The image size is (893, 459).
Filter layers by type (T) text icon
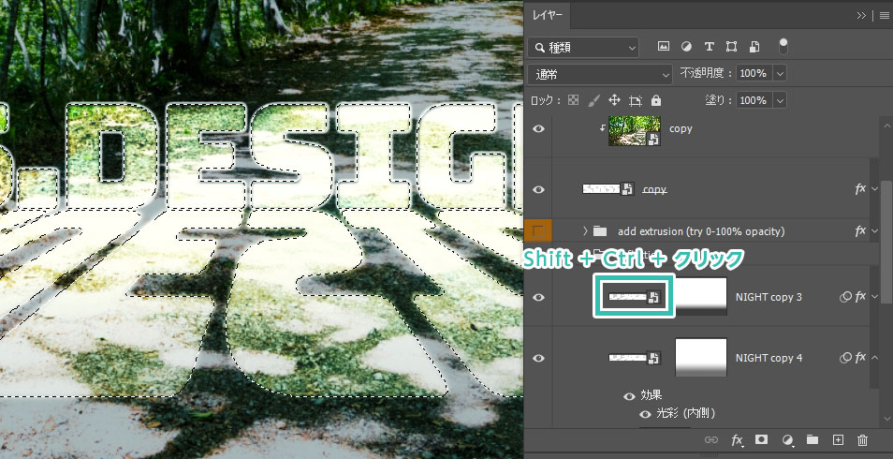[x=709, y=46]
